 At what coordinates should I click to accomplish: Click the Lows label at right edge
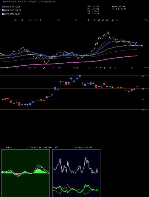[146, 68]
